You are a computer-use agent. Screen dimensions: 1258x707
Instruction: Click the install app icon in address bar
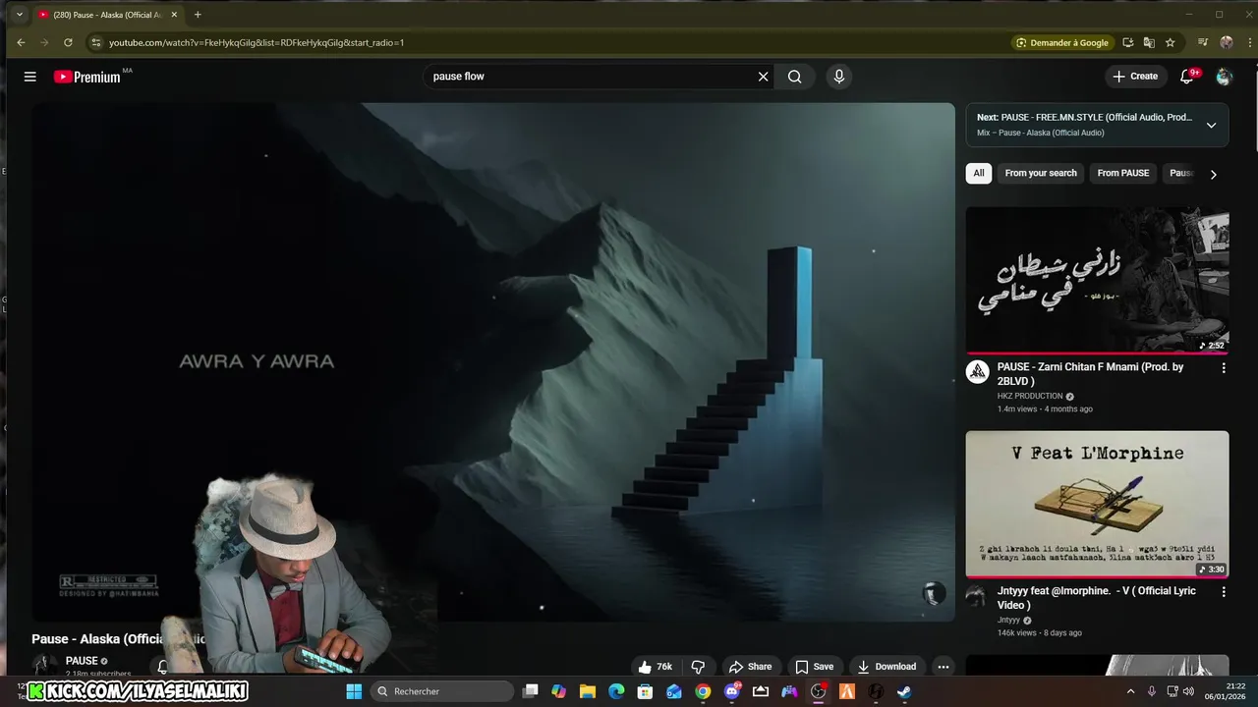(1128, 42)
